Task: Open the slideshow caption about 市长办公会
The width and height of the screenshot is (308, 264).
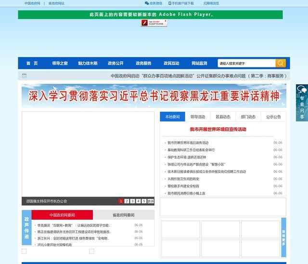Action: tap(47, 201)
